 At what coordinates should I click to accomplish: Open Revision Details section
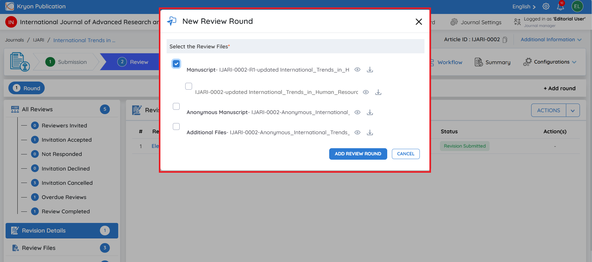click(x=62, y=231)
